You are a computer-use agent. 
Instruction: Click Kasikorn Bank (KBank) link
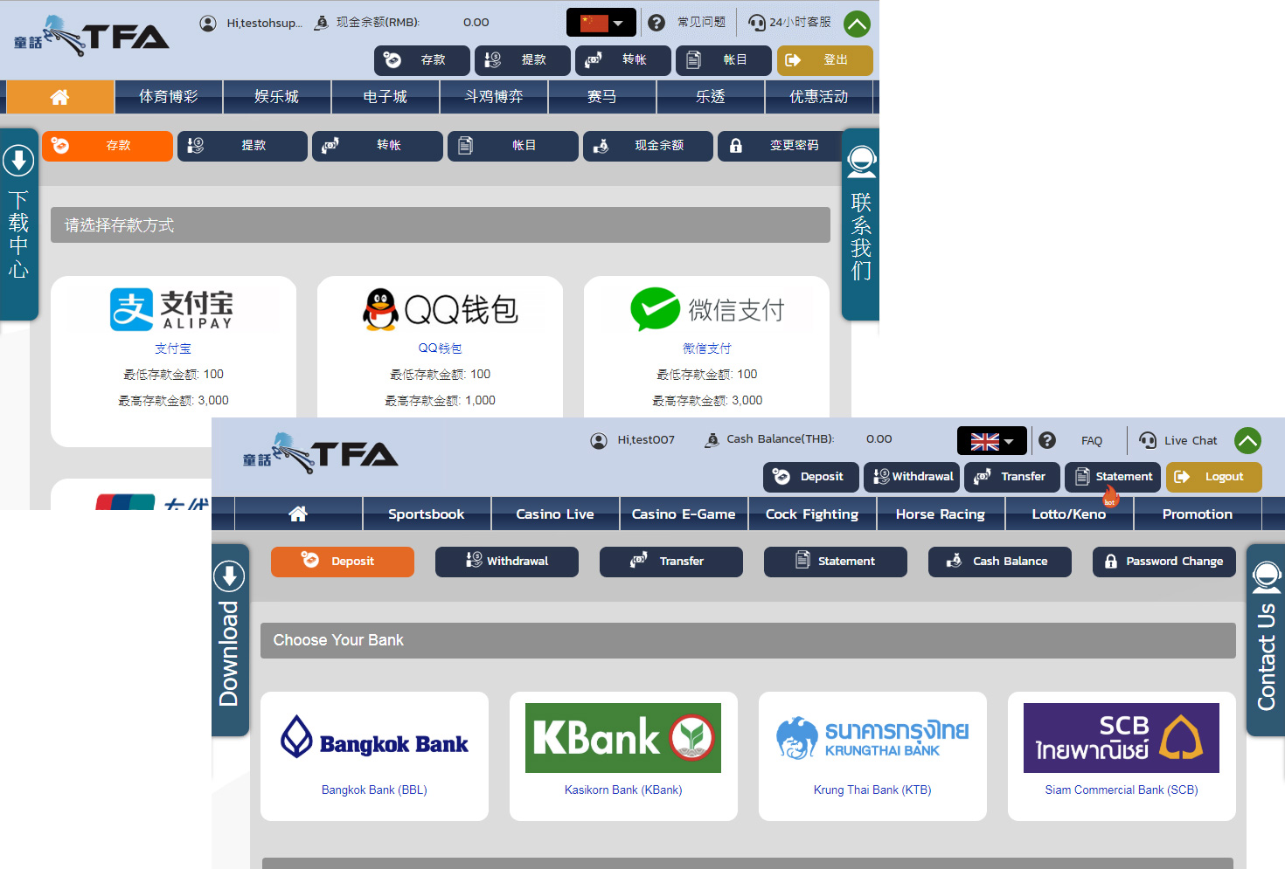[623, 790]
